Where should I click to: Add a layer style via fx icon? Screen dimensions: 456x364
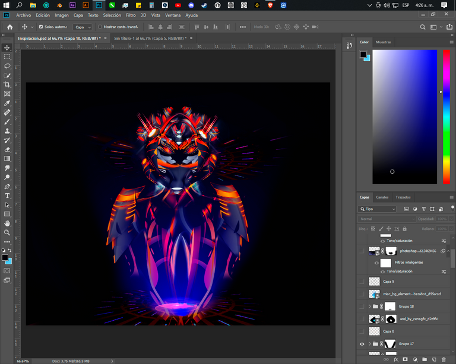(x=395, y=359)
